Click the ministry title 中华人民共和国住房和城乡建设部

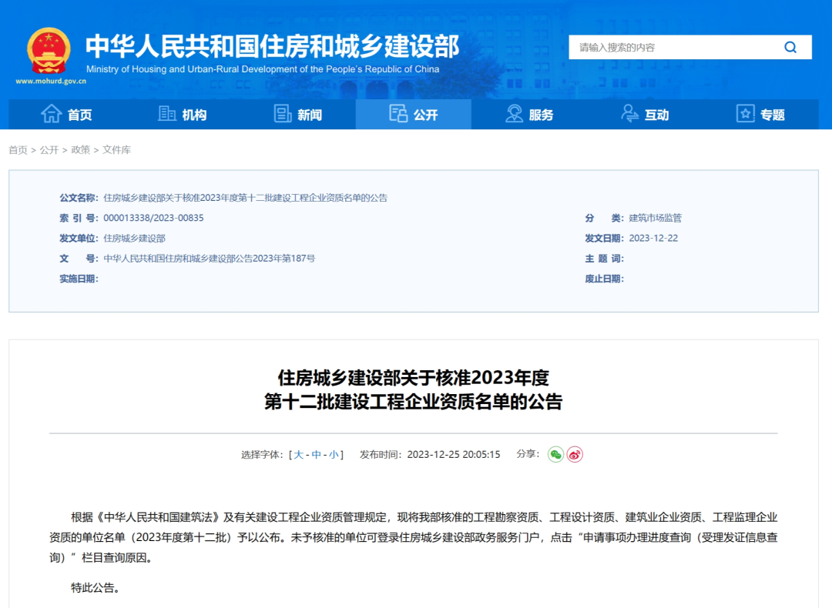click(x=272, y=46)
